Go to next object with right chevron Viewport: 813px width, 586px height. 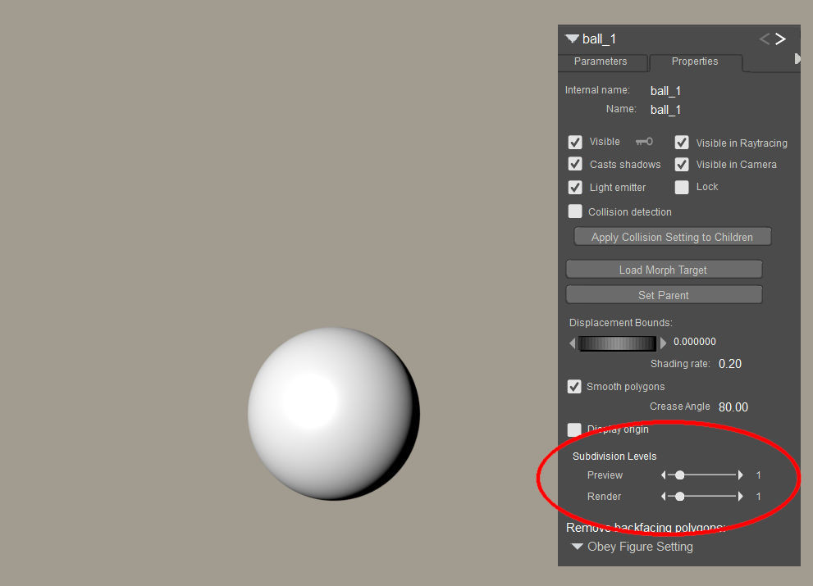click(780, 39)
